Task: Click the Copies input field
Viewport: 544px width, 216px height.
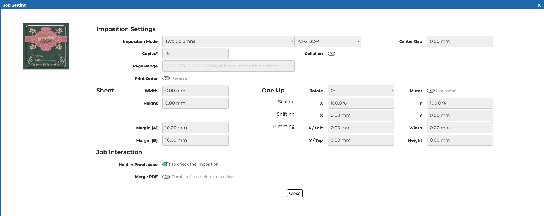Action: pos(195,54)
